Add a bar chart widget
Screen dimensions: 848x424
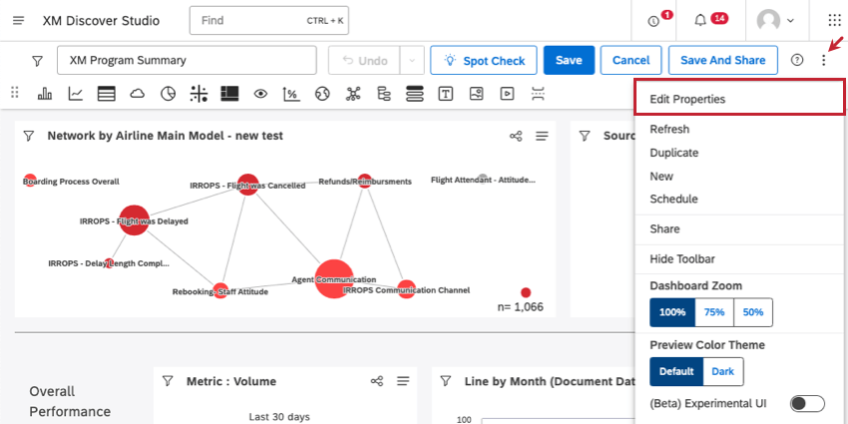pos(45,94)
